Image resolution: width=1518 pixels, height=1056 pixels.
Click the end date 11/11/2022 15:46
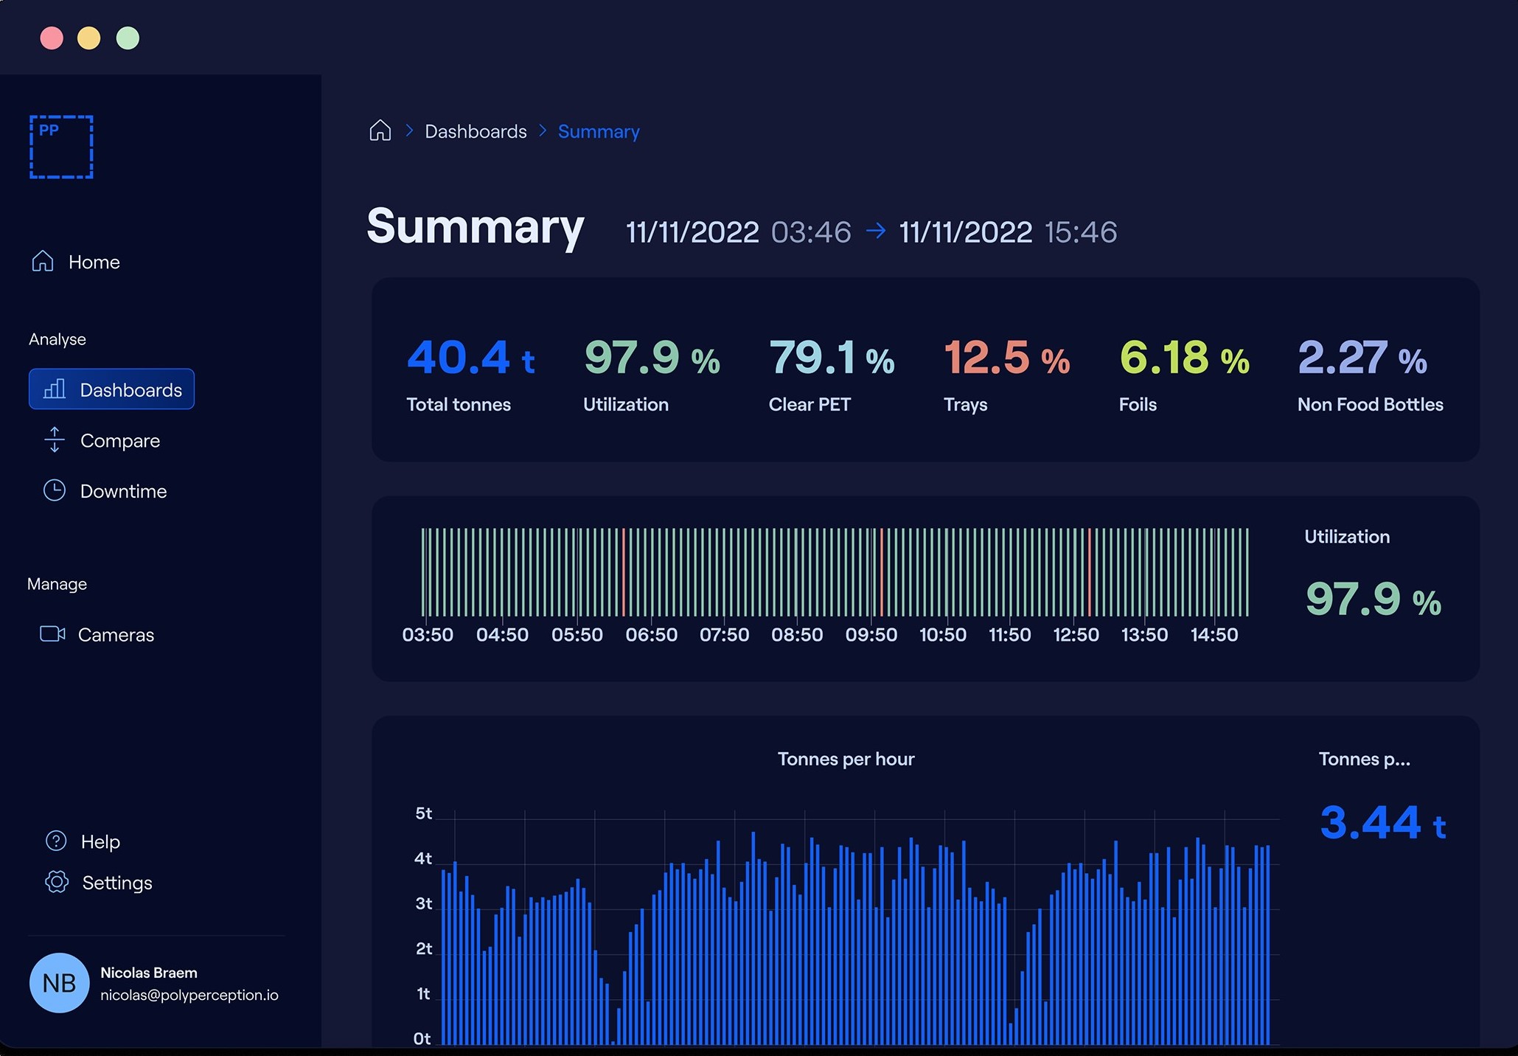tap(1008, 232)
